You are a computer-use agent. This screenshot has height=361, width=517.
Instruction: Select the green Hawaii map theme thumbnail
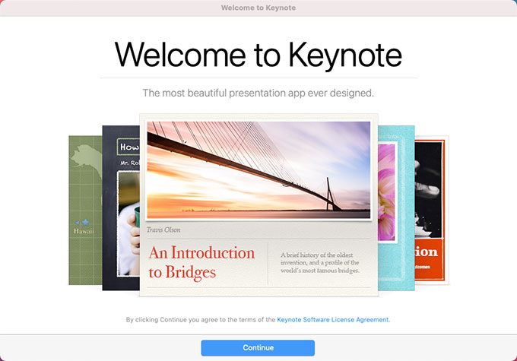85,211
